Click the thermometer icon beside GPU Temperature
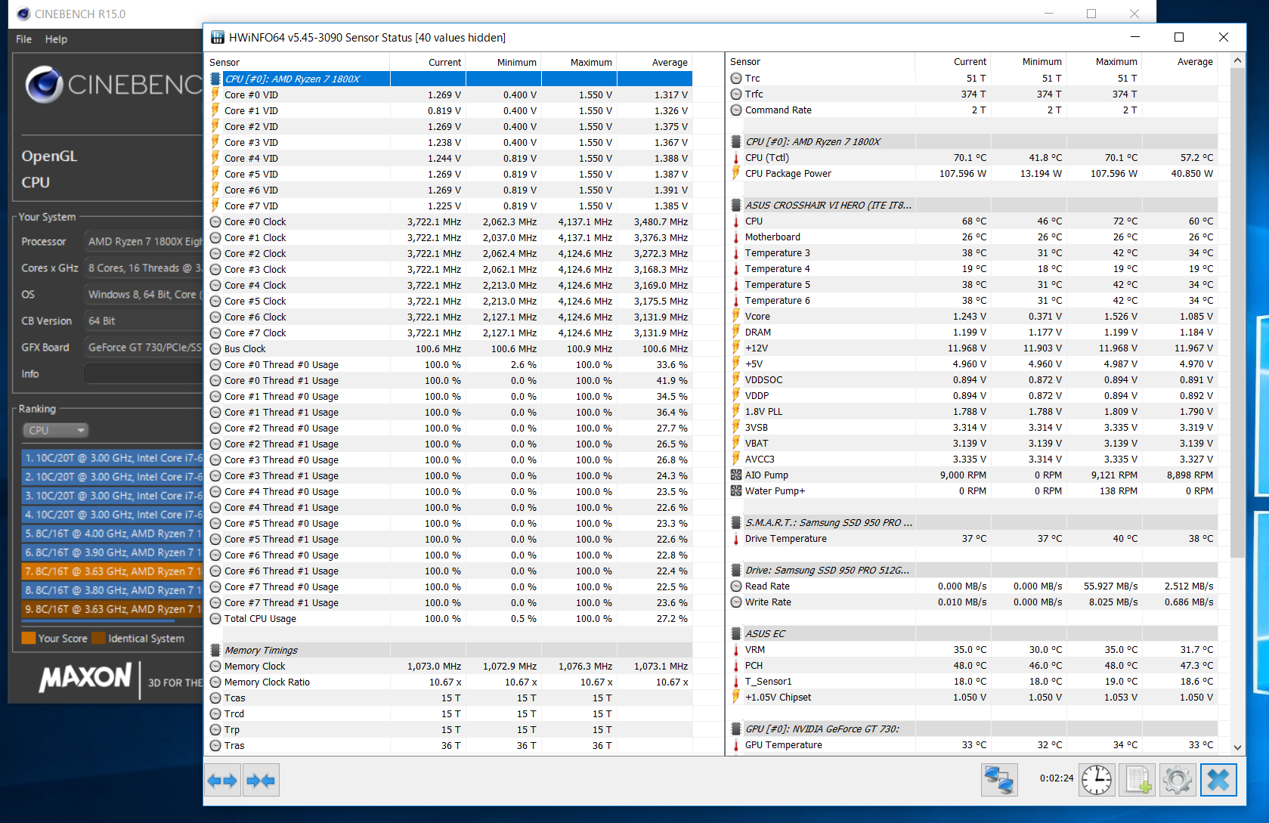Viewport: 1269px width, 823px height. [x=736, y=744]
